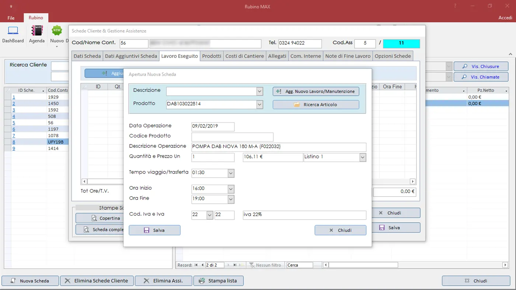Click Chiudi in Schede Cliente window

pyautogui.click(x=396, y=213)
